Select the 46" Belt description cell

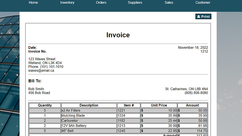pyautogui.click(x=89, y=131)
